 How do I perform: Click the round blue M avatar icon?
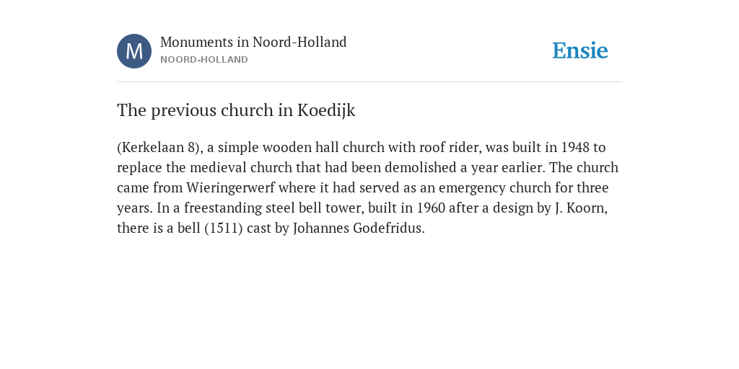click(x=134, y=51)
